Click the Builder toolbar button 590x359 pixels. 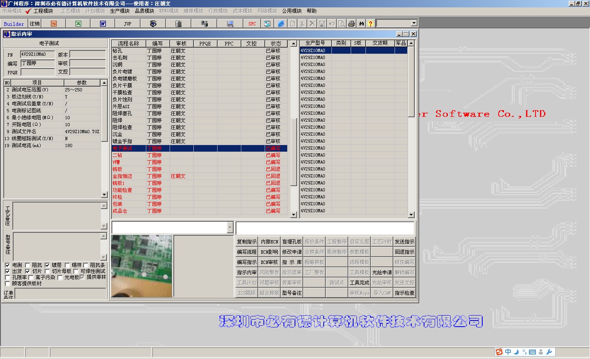14,24
